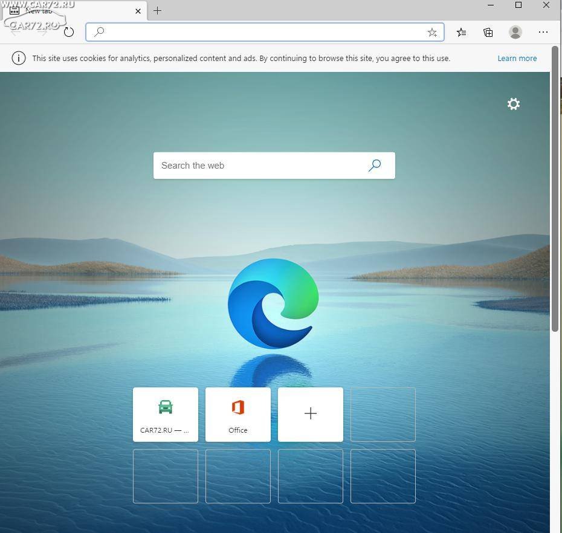This screenshot has height=533, width=562.
Task: Minimize the Edge window
Action: 491,5
